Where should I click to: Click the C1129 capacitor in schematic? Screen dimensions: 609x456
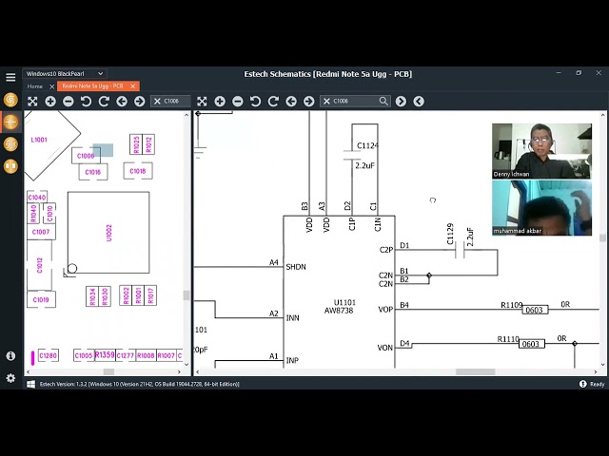[x=460, y=250]
